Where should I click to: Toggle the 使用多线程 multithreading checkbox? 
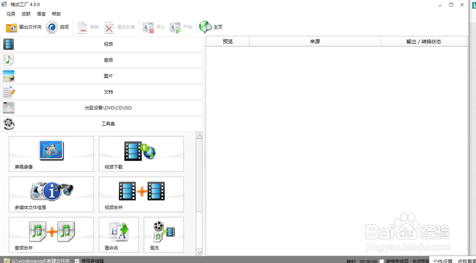click(x=77, y=261)
